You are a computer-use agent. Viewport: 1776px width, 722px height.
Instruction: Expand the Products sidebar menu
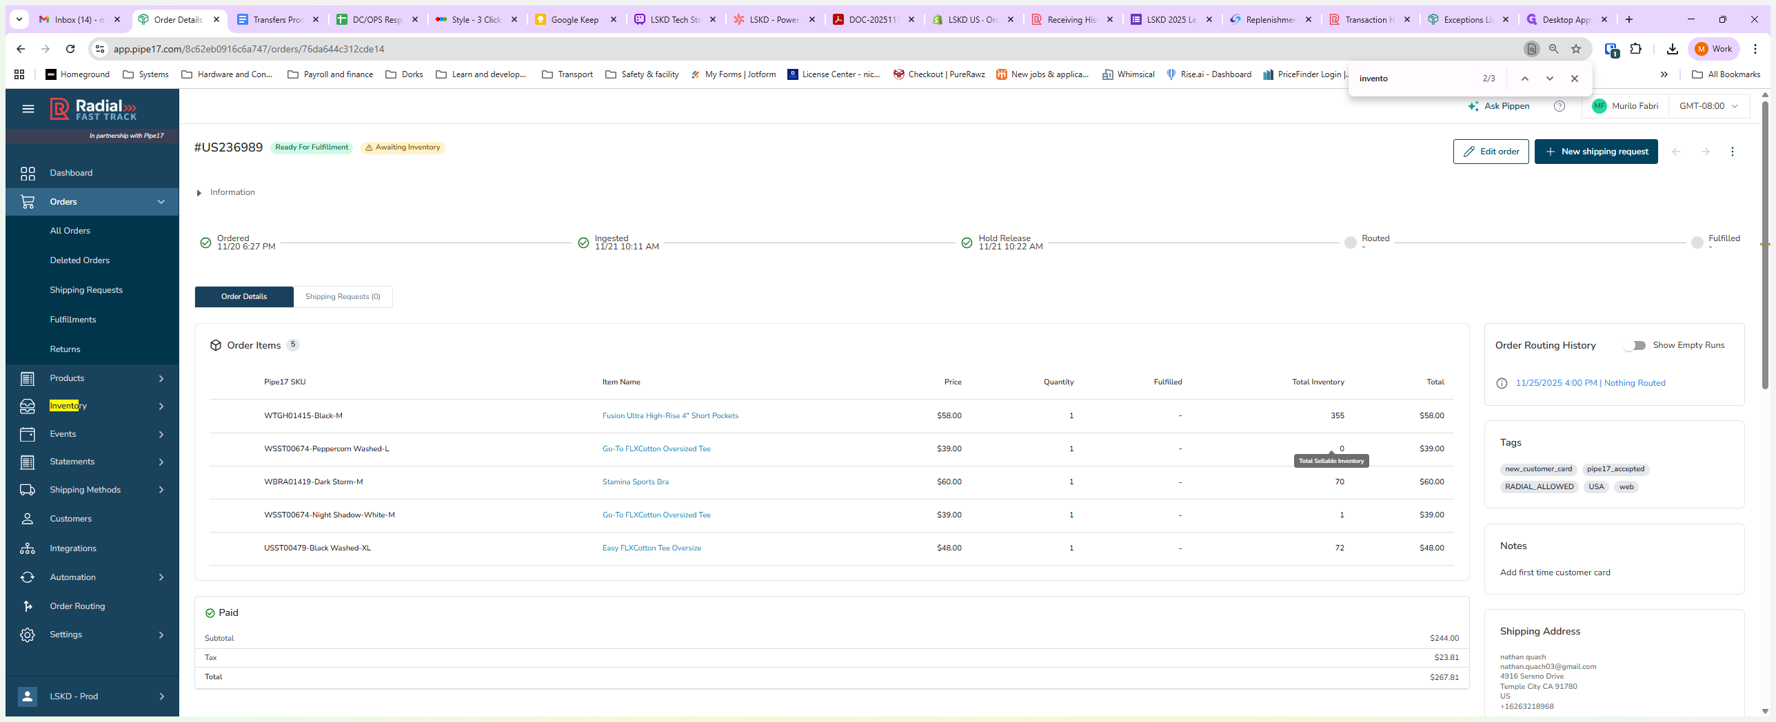(161, 378)
